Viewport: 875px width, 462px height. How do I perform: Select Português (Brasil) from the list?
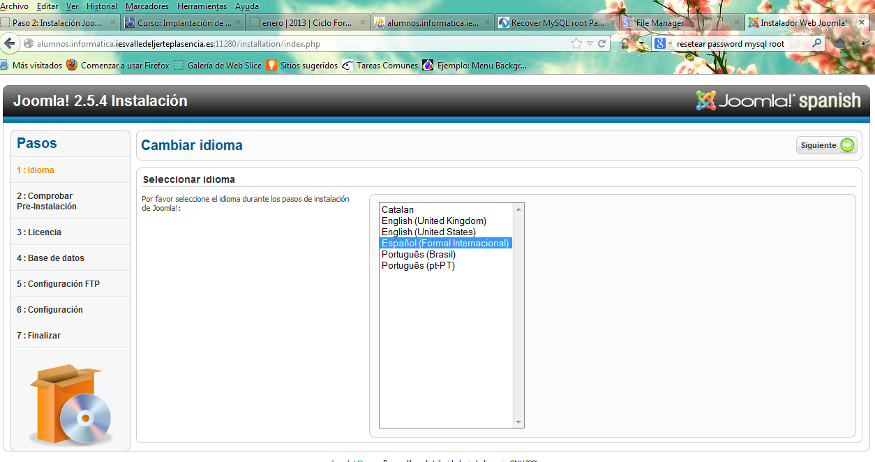418,254
